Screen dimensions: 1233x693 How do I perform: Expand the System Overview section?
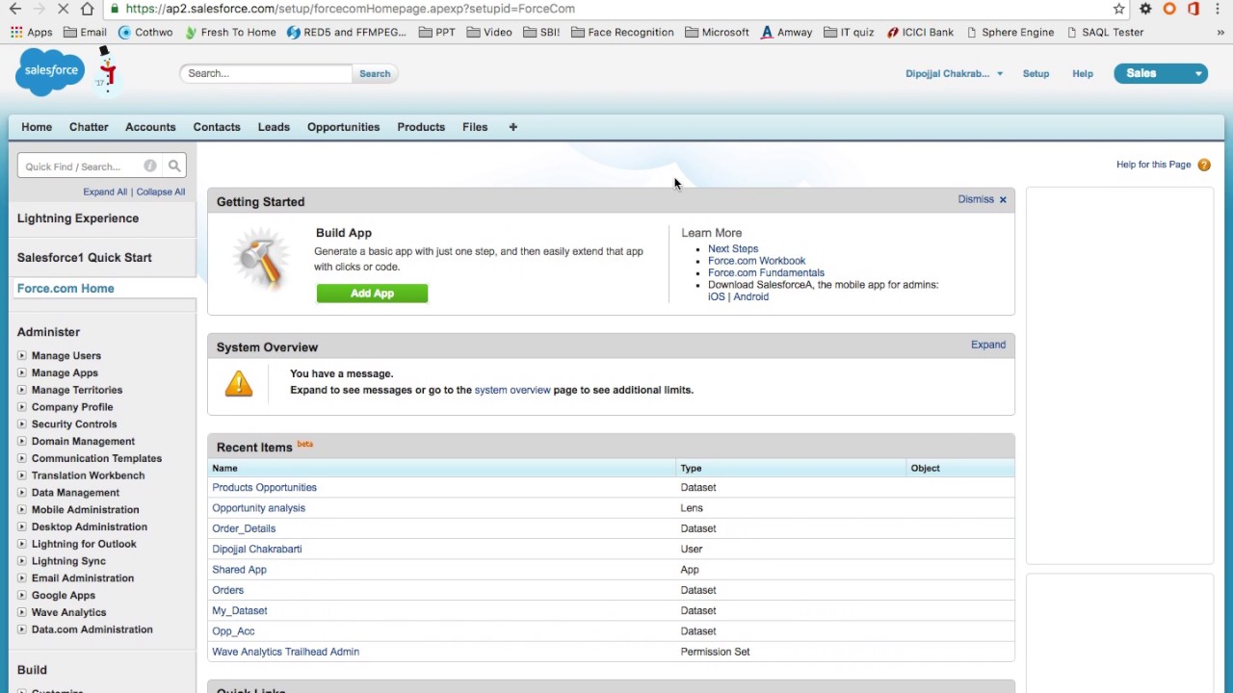987,345
